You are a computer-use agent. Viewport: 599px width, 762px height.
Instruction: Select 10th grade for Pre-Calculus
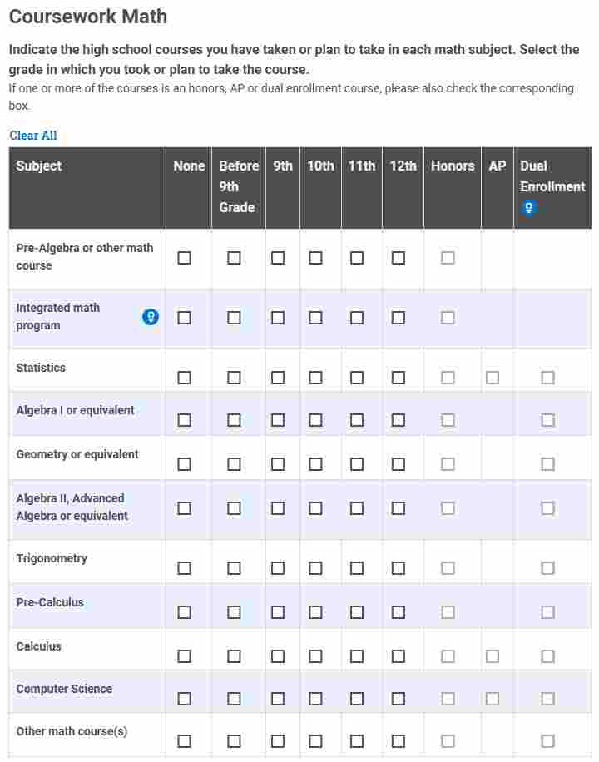pyautogui.click(x=315, y=612)
